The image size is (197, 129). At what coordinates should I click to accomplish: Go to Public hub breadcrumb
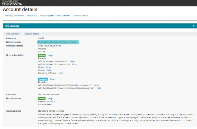click(32, 15)
